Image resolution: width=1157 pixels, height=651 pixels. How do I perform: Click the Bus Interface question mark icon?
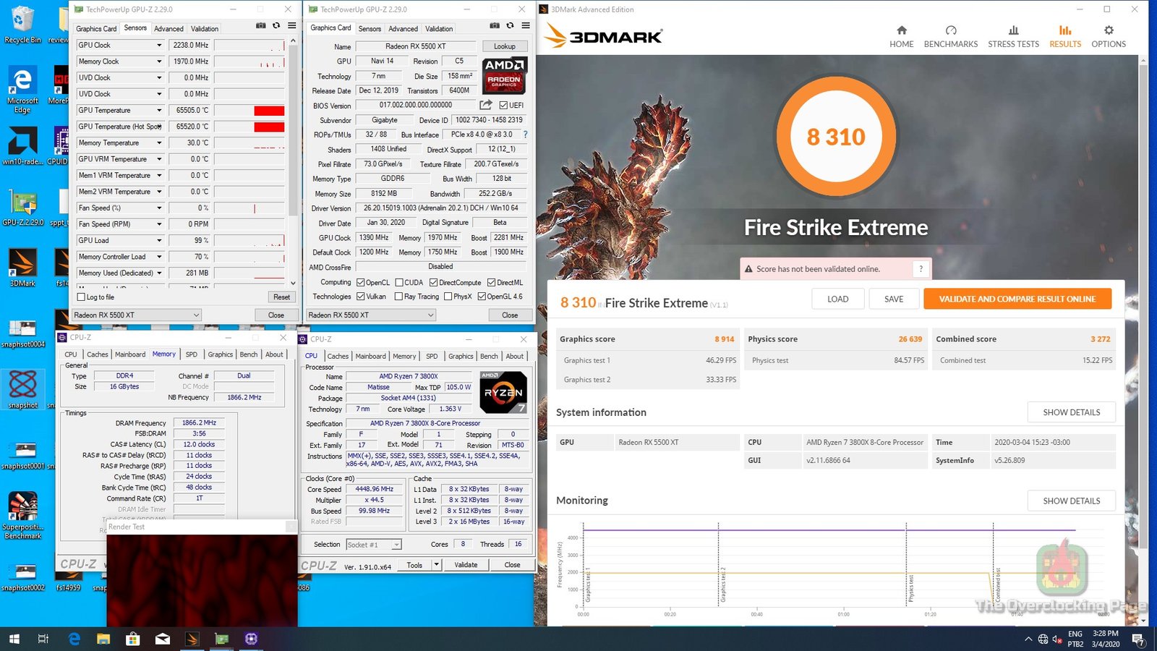pos(525,135)
